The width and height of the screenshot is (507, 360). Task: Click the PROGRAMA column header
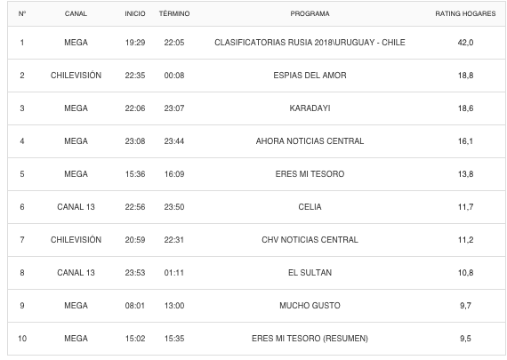pos(310,13)
